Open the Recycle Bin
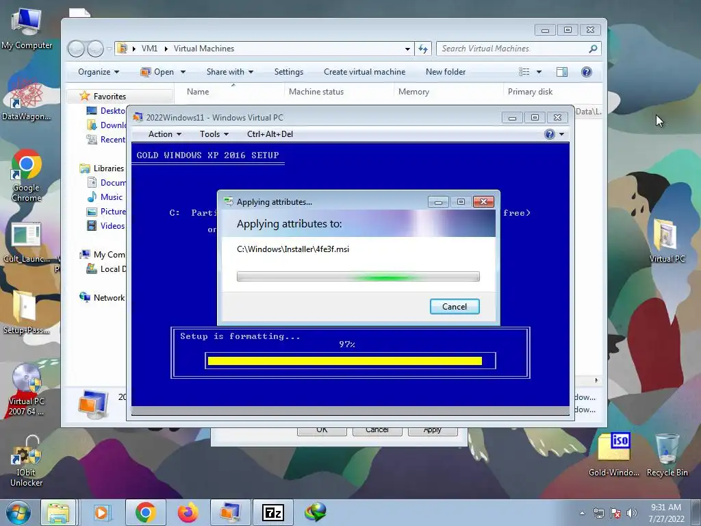 pos(667,454)
